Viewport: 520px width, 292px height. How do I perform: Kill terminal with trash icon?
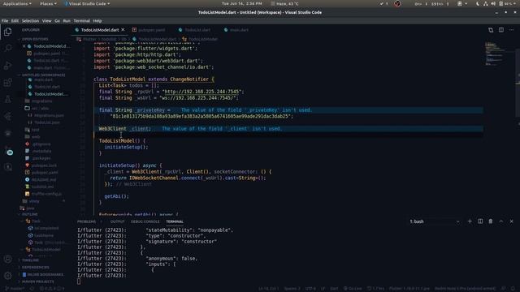[x=491, y=221]
